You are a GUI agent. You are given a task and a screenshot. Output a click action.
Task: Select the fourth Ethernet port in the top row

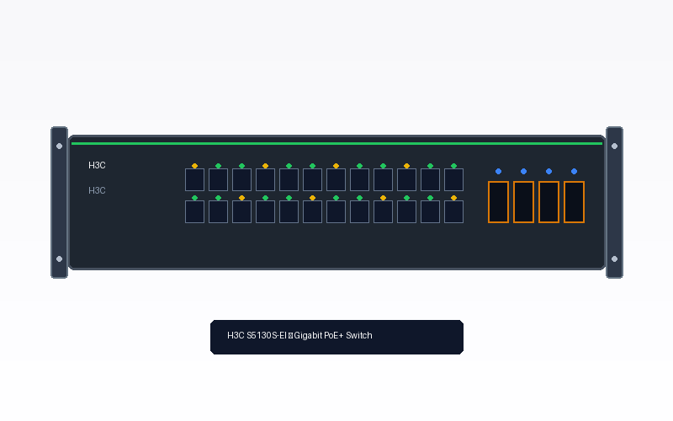(x=265, y=179)
